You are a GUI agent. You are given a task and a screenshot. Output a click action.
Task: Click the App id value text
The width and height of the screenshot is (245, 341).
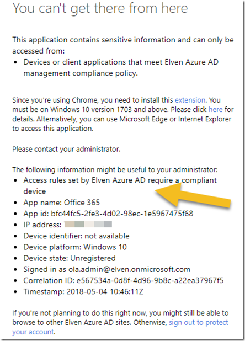[x=122, y=214]
